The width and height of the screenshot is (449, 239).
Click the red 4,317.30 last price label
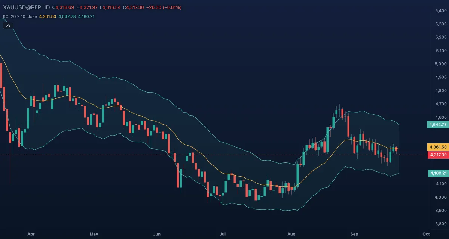(438, 155)
